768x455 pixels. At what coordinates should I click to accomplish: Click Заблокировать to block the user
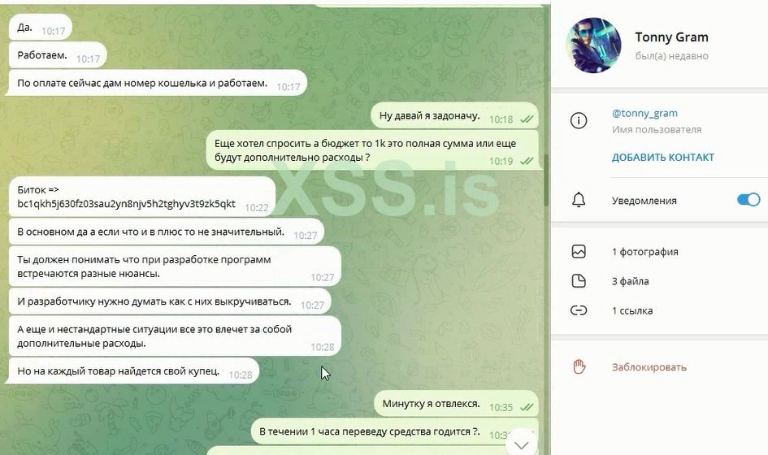pyautogui.click(x=649, y=366)
